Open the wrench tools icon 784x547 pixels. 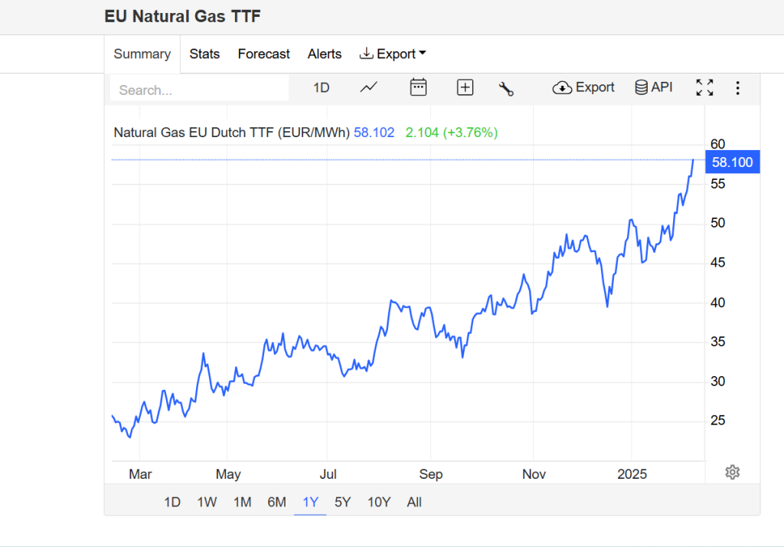tap(505, 88)
